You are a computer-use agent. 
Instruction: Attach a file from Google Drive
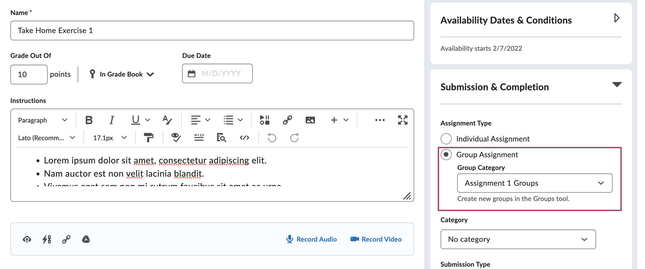click(x=86, y=239)
